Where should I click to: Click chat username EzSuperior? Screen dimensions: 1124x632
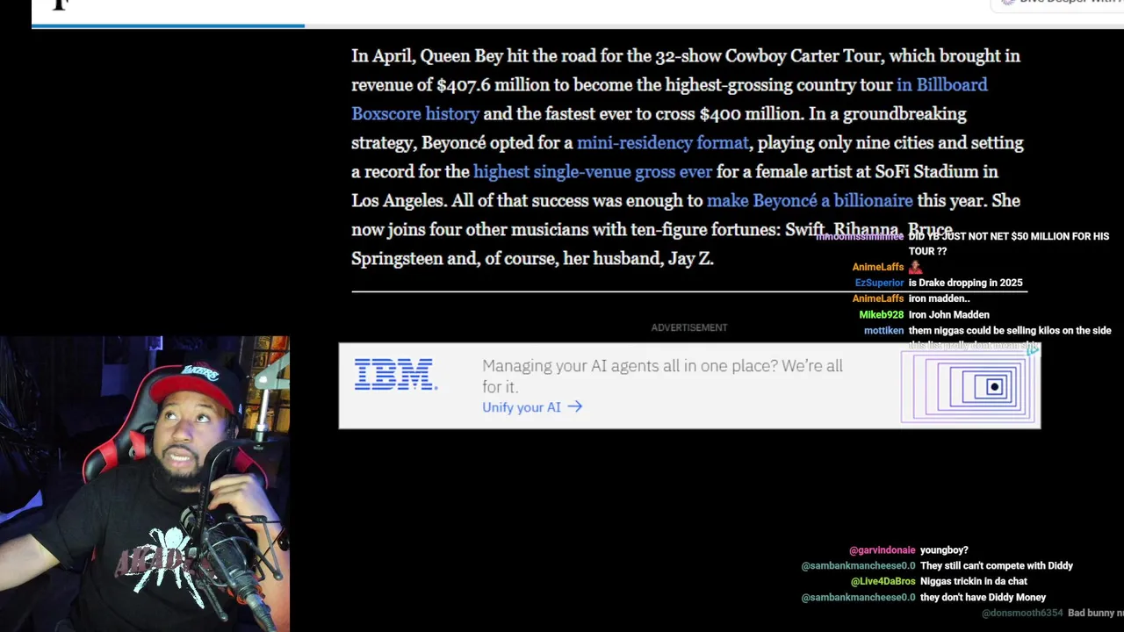pyautogui.click(x=879, y=283)
